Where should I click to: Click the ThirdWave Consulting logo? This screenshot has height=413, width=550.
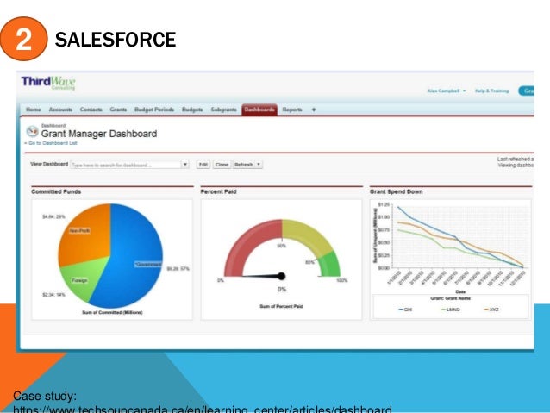(48, 83)
